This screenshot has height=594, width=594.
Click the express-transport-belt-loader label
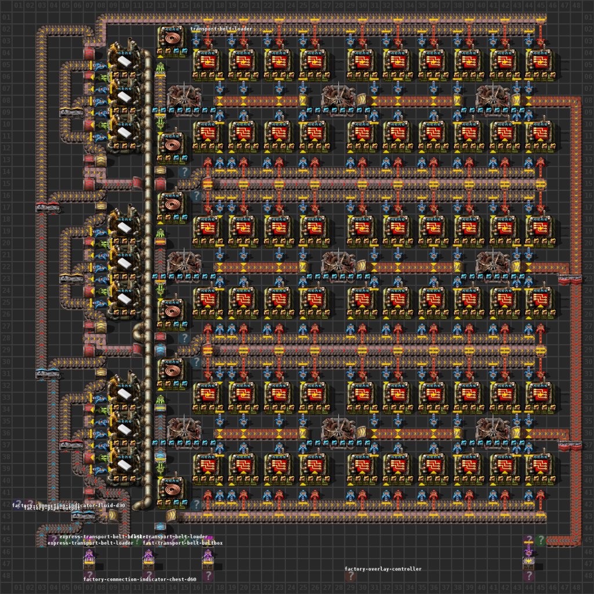coord(90,543)
